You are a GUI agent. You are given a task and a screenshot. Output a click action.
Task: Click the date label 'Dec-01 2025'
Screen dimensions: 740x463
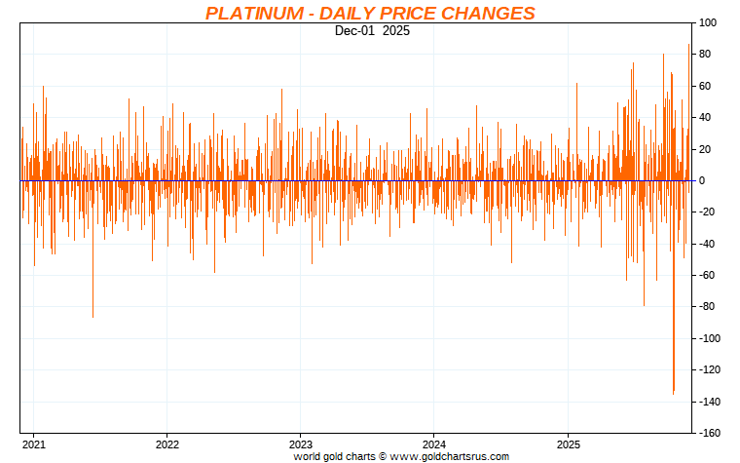[x=372, y=31]
